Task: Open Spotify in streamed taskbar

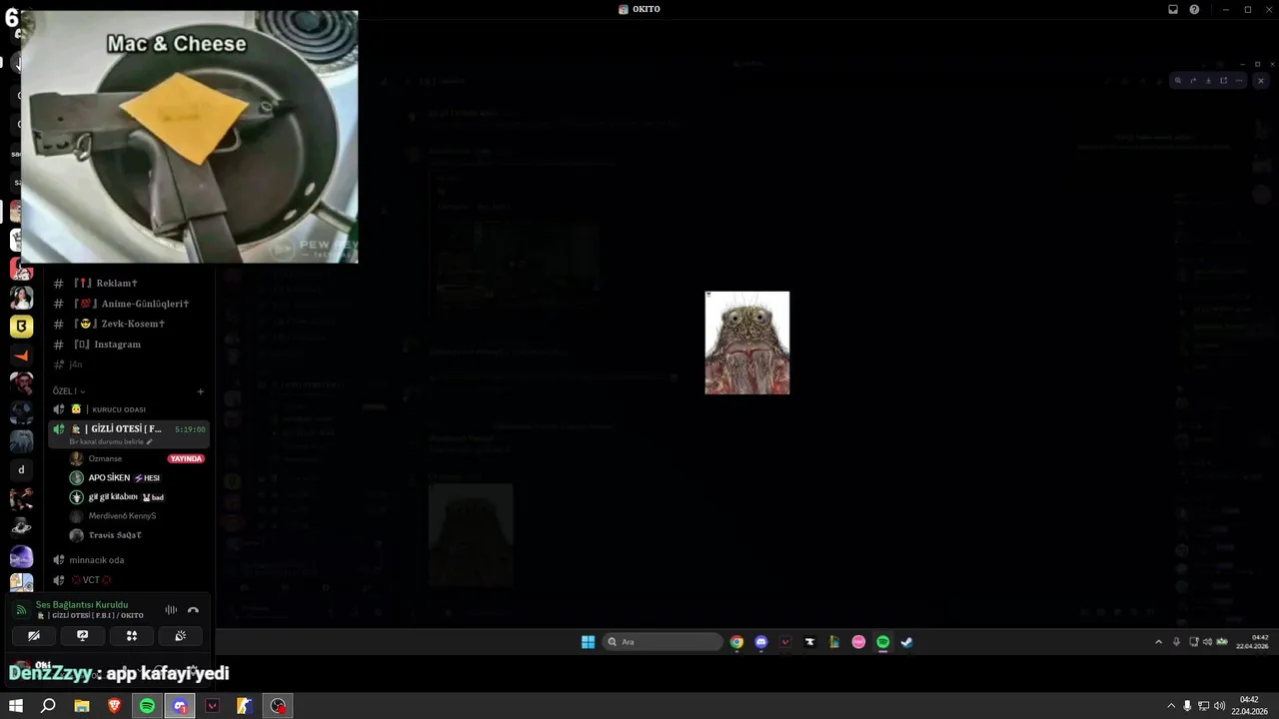Action: [x=883, y=642]
